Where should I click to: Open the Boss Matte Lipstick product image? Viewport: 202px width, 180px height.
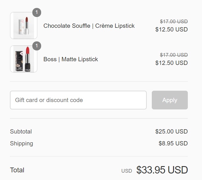tap(24, 59)
